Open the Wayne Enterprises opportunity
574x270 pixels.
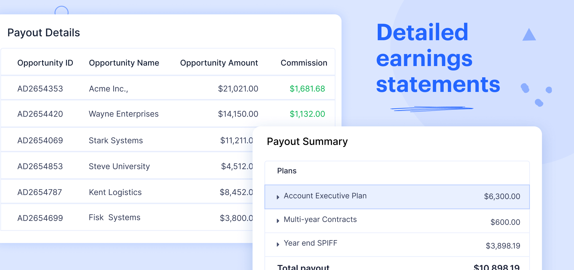coord(124,114)
